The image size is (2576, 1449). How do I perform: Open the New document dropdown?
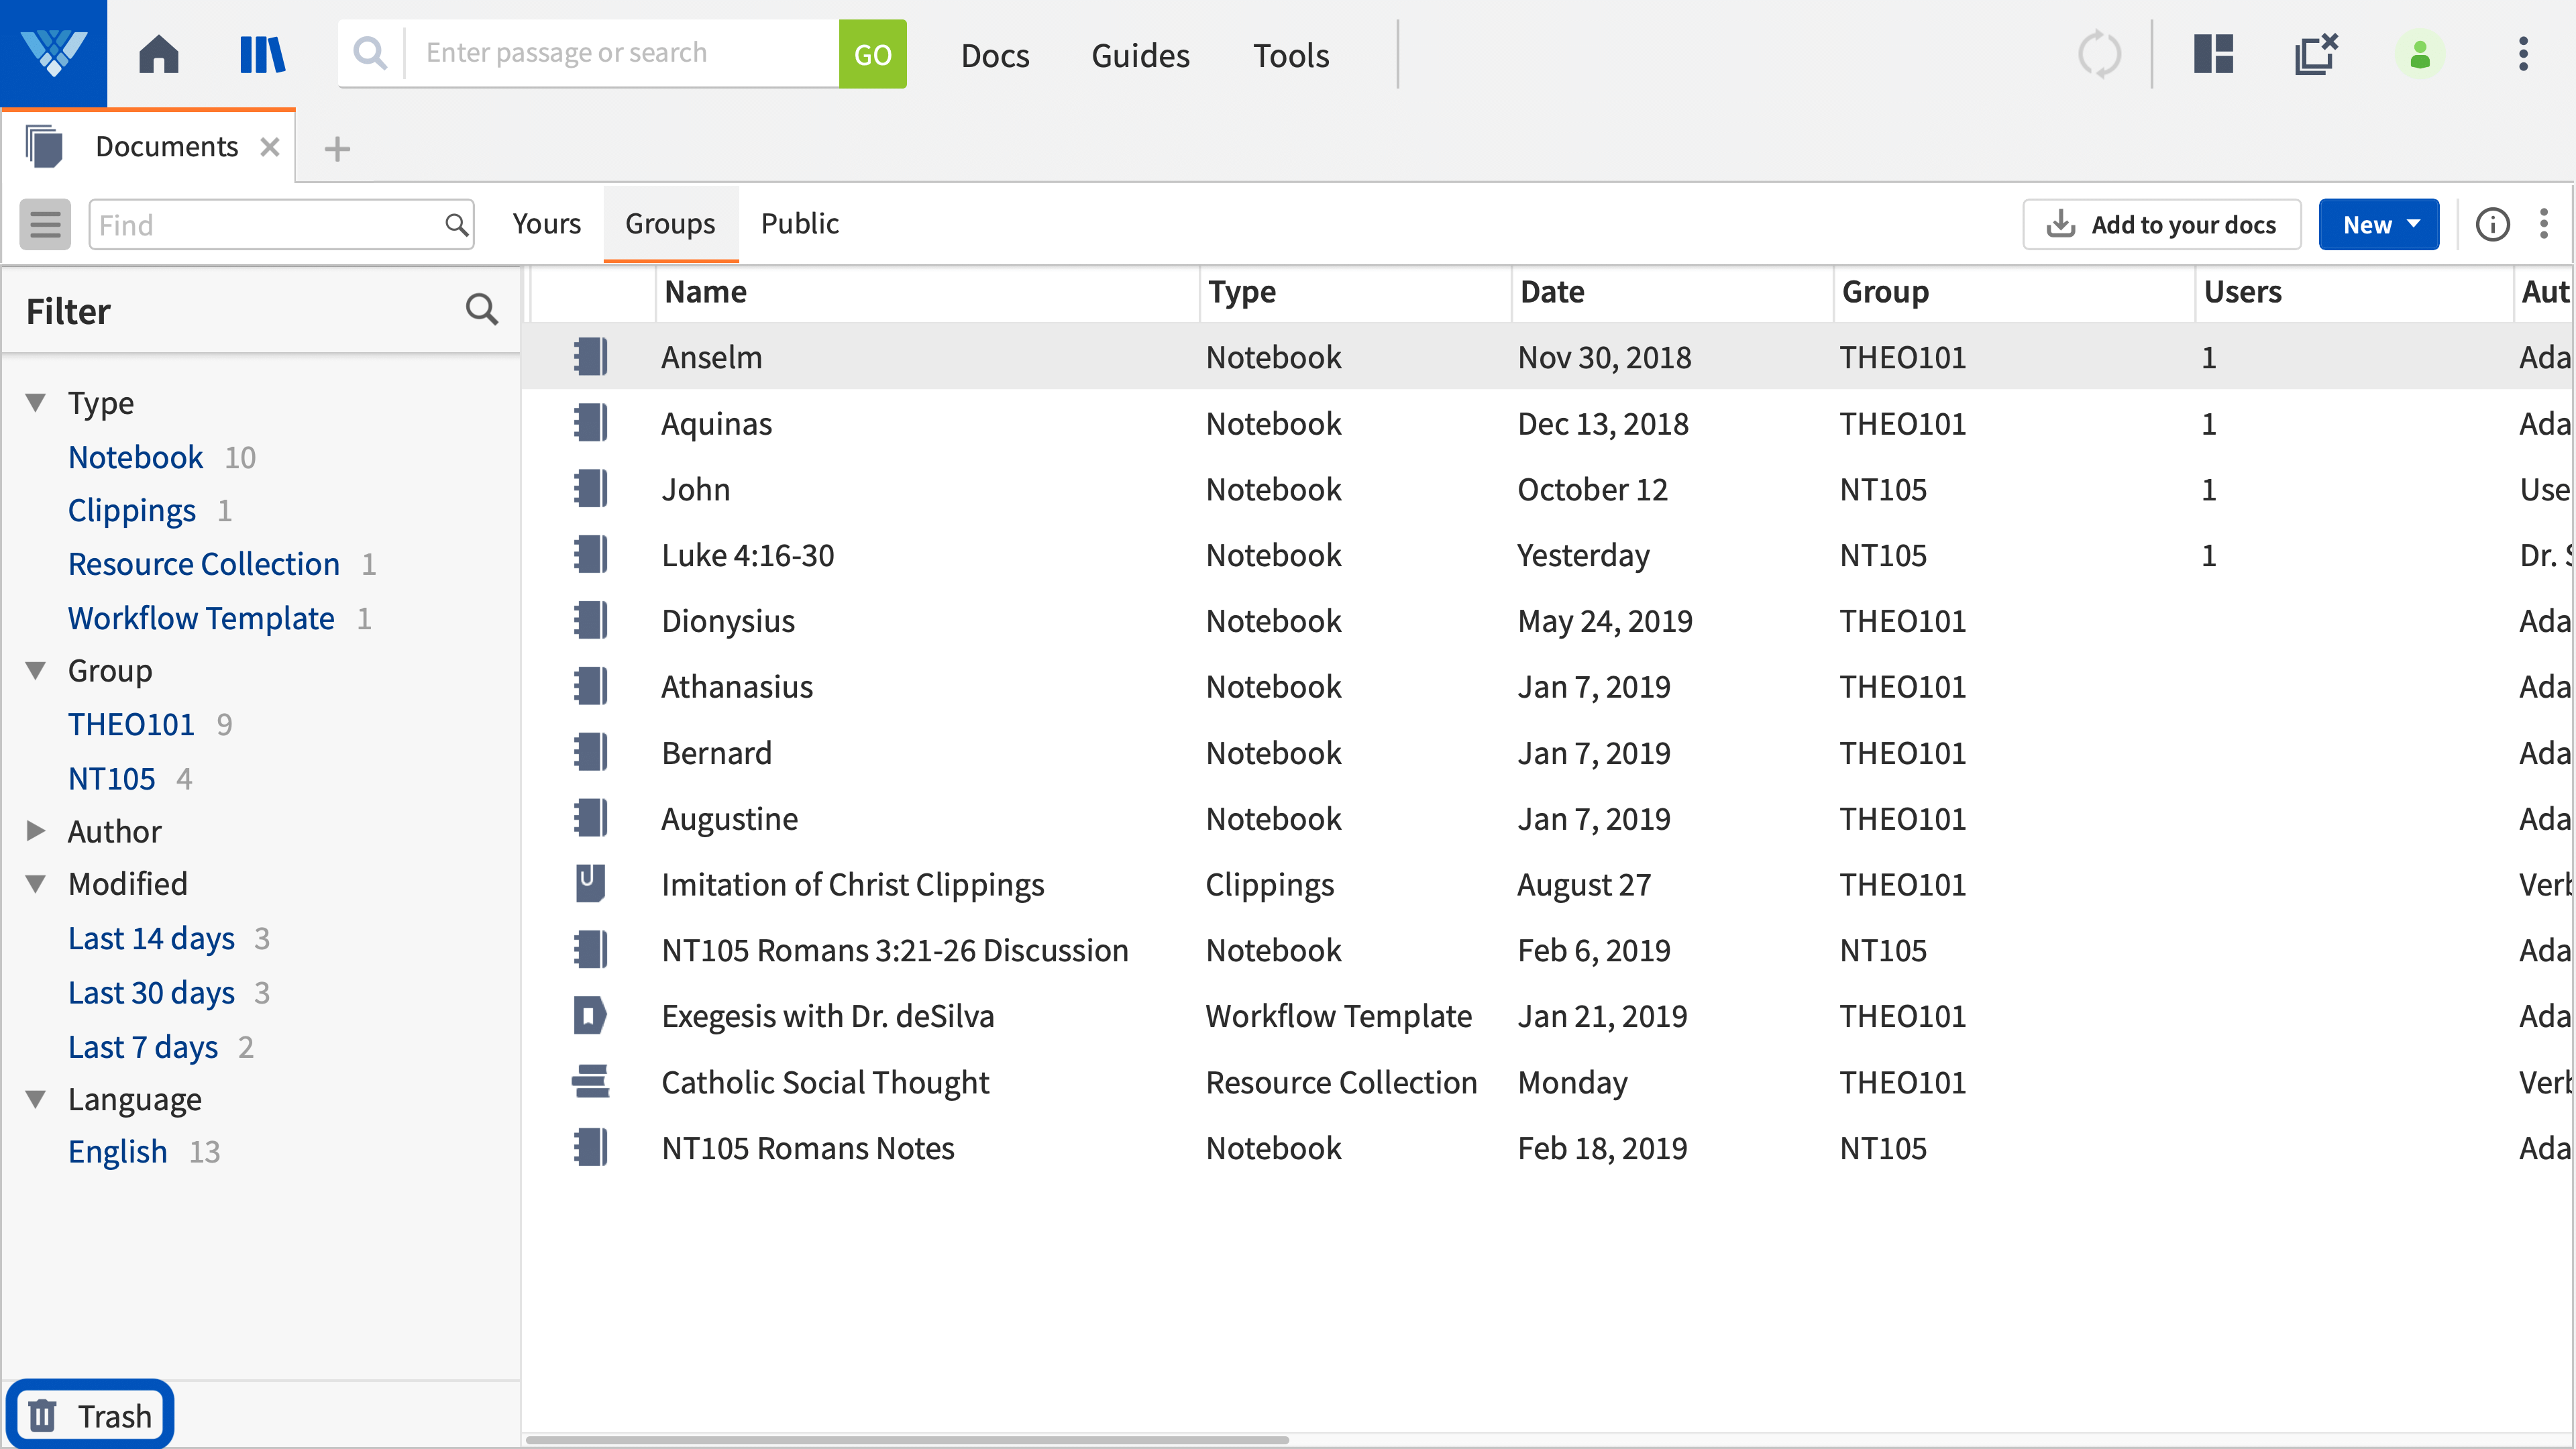(x=2378, y=224)
